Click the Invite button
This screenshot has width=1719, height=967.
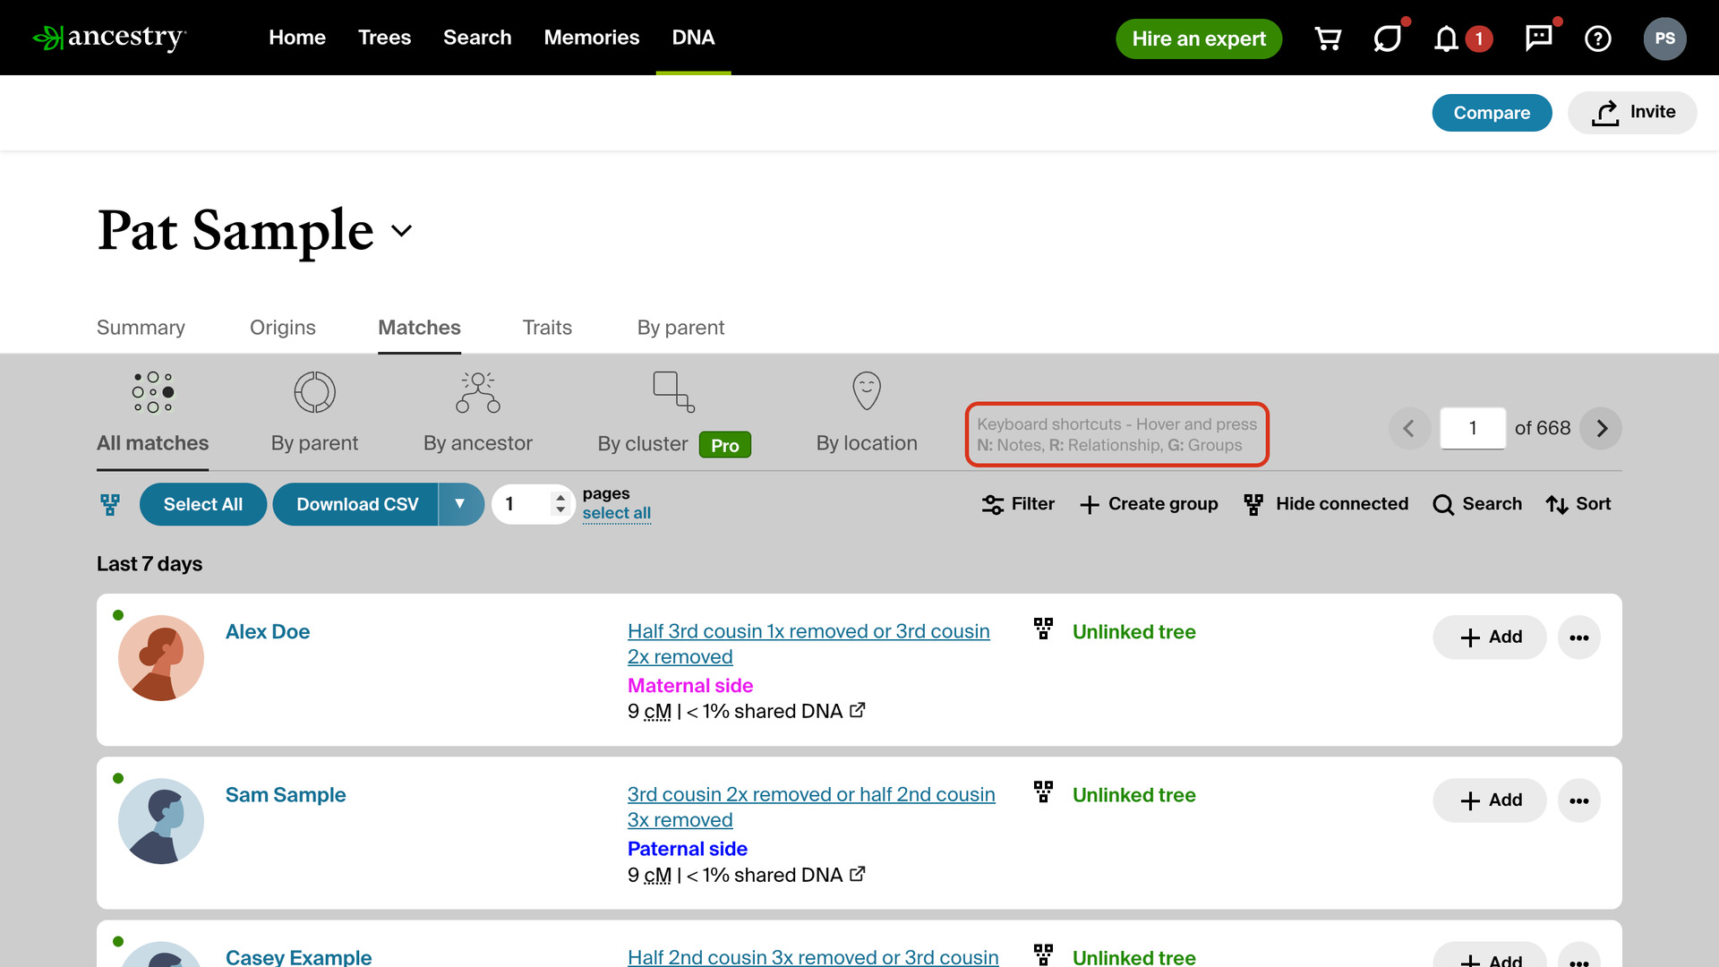[x=1632, y=112]
